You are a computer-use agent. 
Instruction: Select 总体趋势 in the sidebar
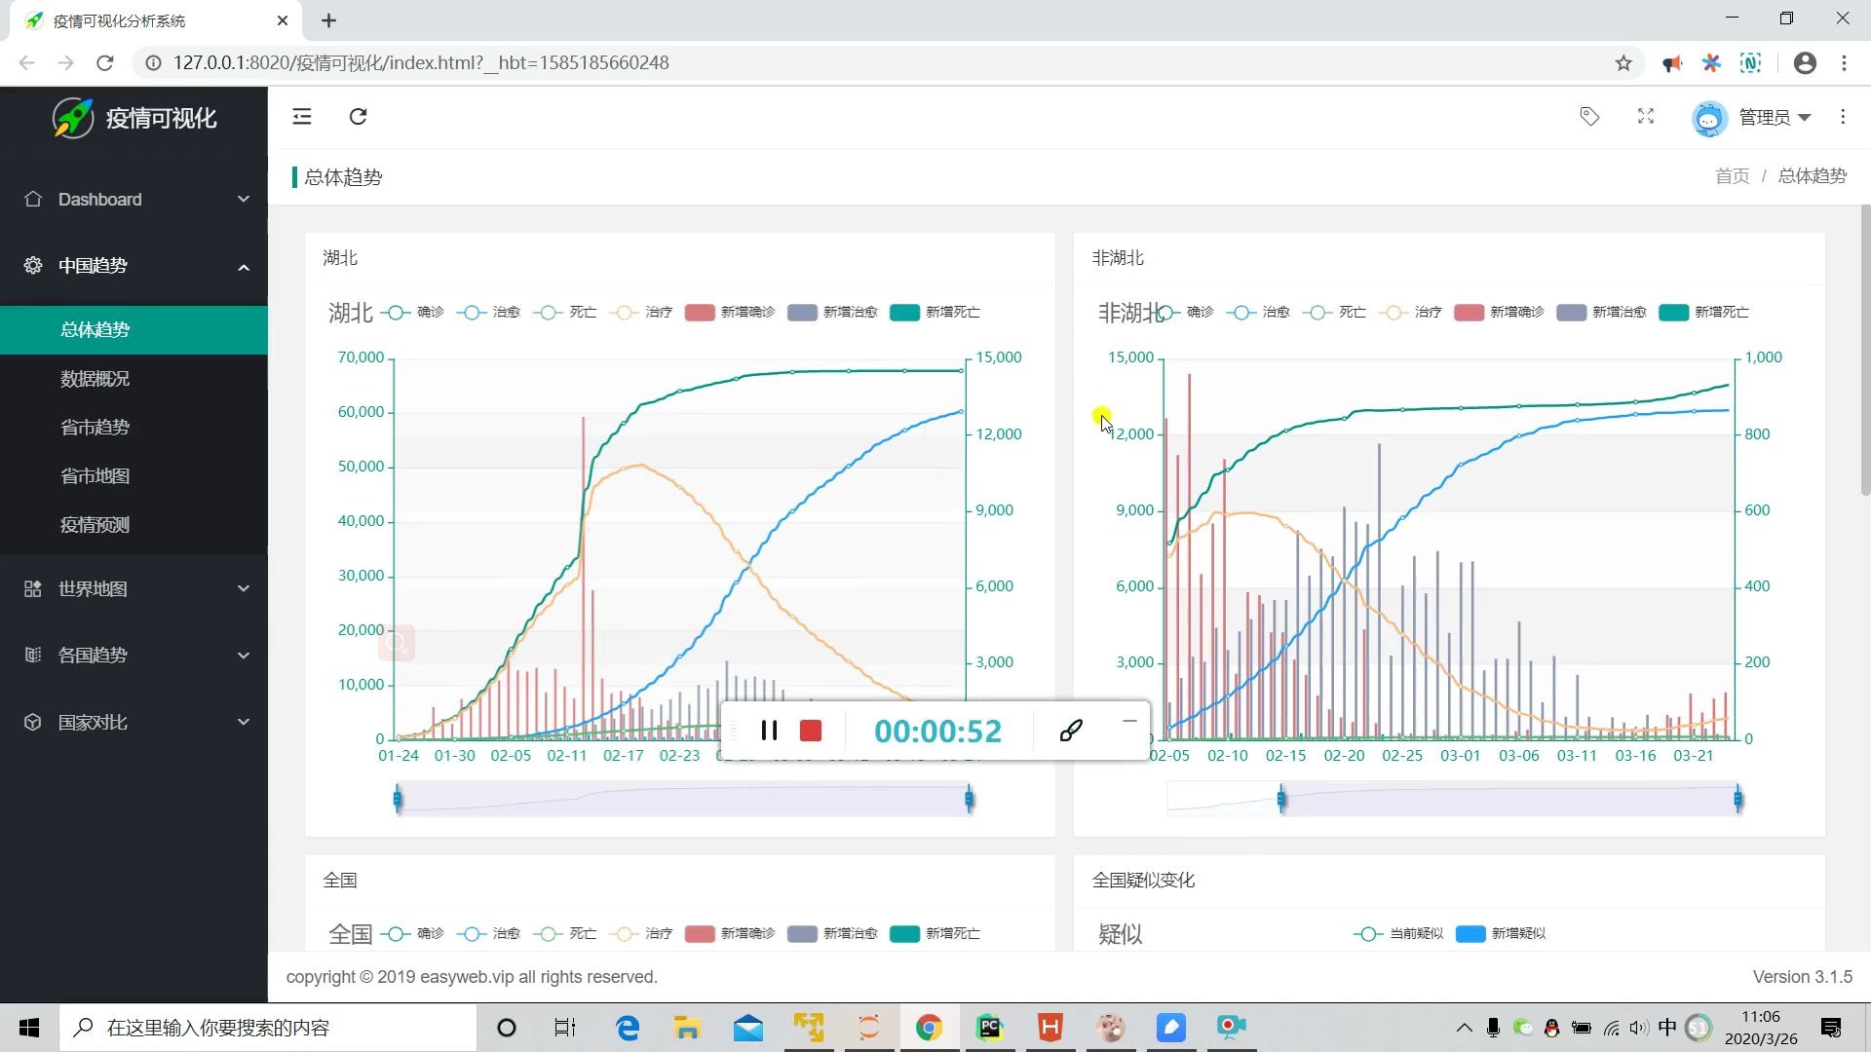point(134,329)
